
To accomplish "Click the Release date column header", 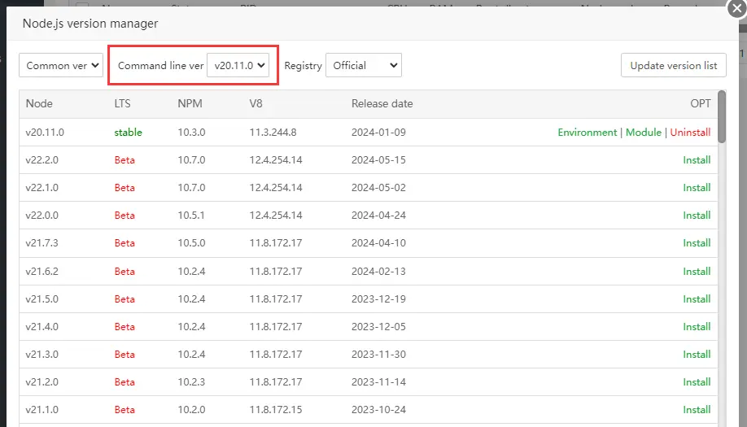I will tap(382, 104).
